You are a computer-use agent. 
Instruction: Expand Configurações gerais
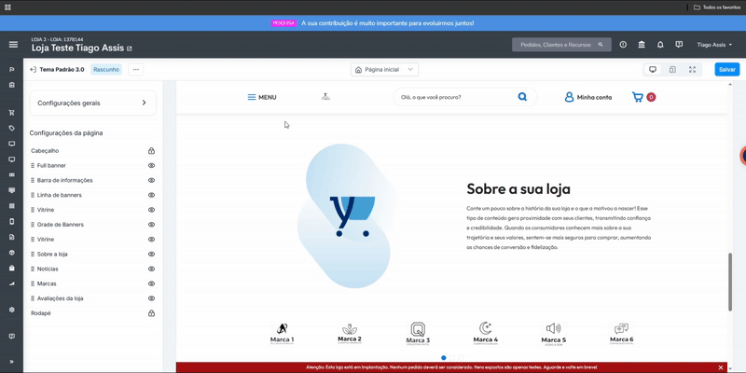click(x=92, y=103)
